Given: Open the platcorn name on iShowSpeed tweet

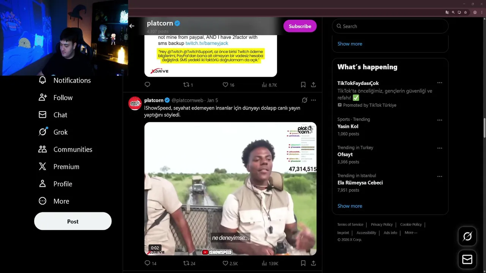Looking at the screenshot, I should (x=154, y=100).
